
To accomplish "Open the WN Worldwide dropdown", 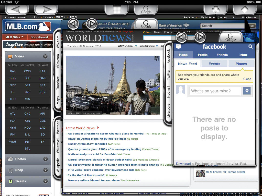I will coord(127,46).
